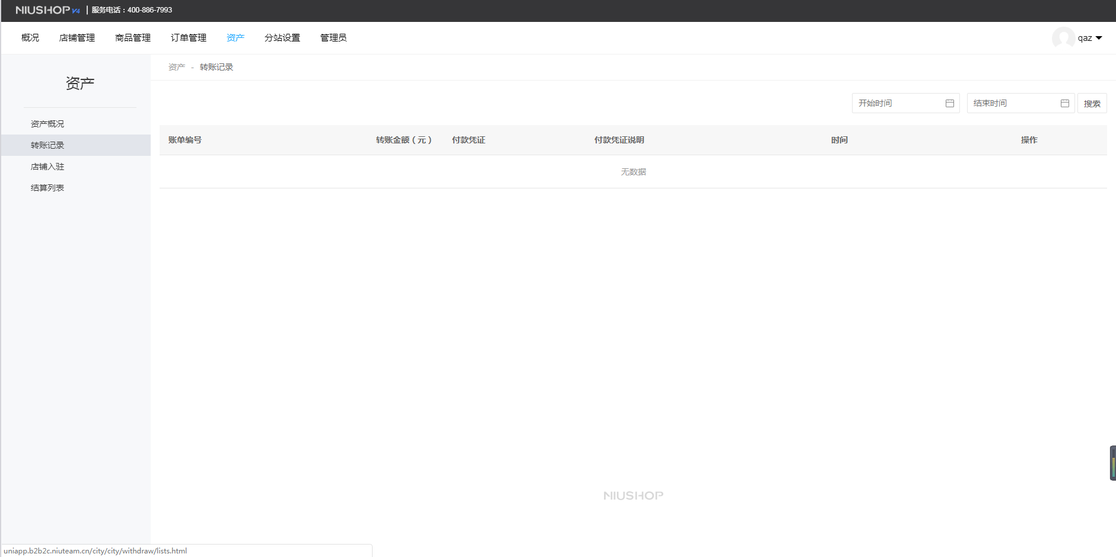
Task: Click the 开始时间 date input
Action: [x=905, y=103]
